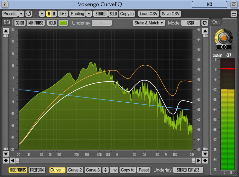Toggle the SOLO button
Viewport: 239px width, 177px height.
(x=113, y=14)
